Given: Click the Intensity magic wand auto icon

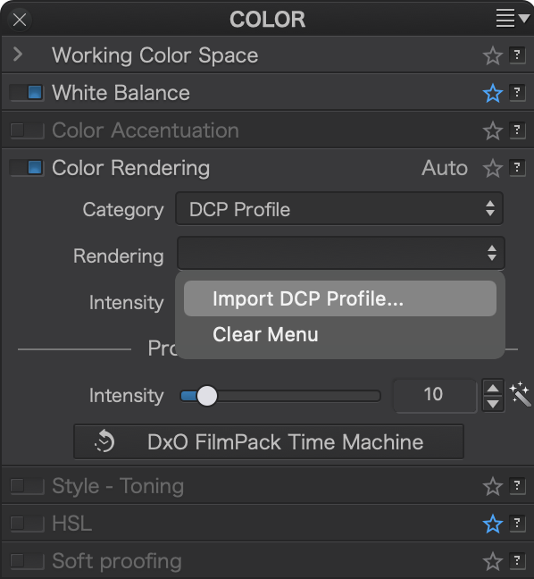Looking at the screenshot, I should 520,394.
